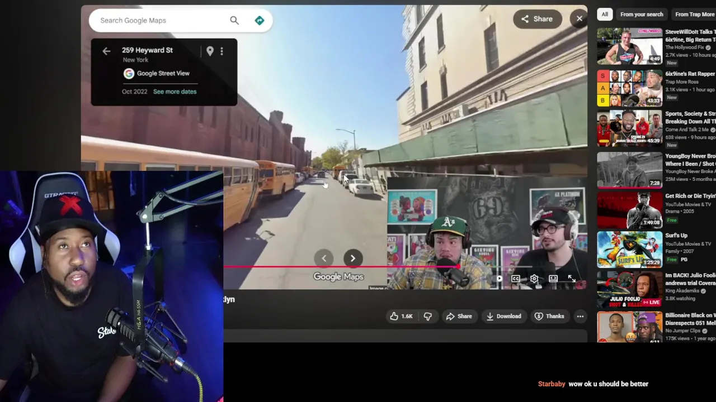Like the video with 1.6K likes
716x402 pixels.
401,316
